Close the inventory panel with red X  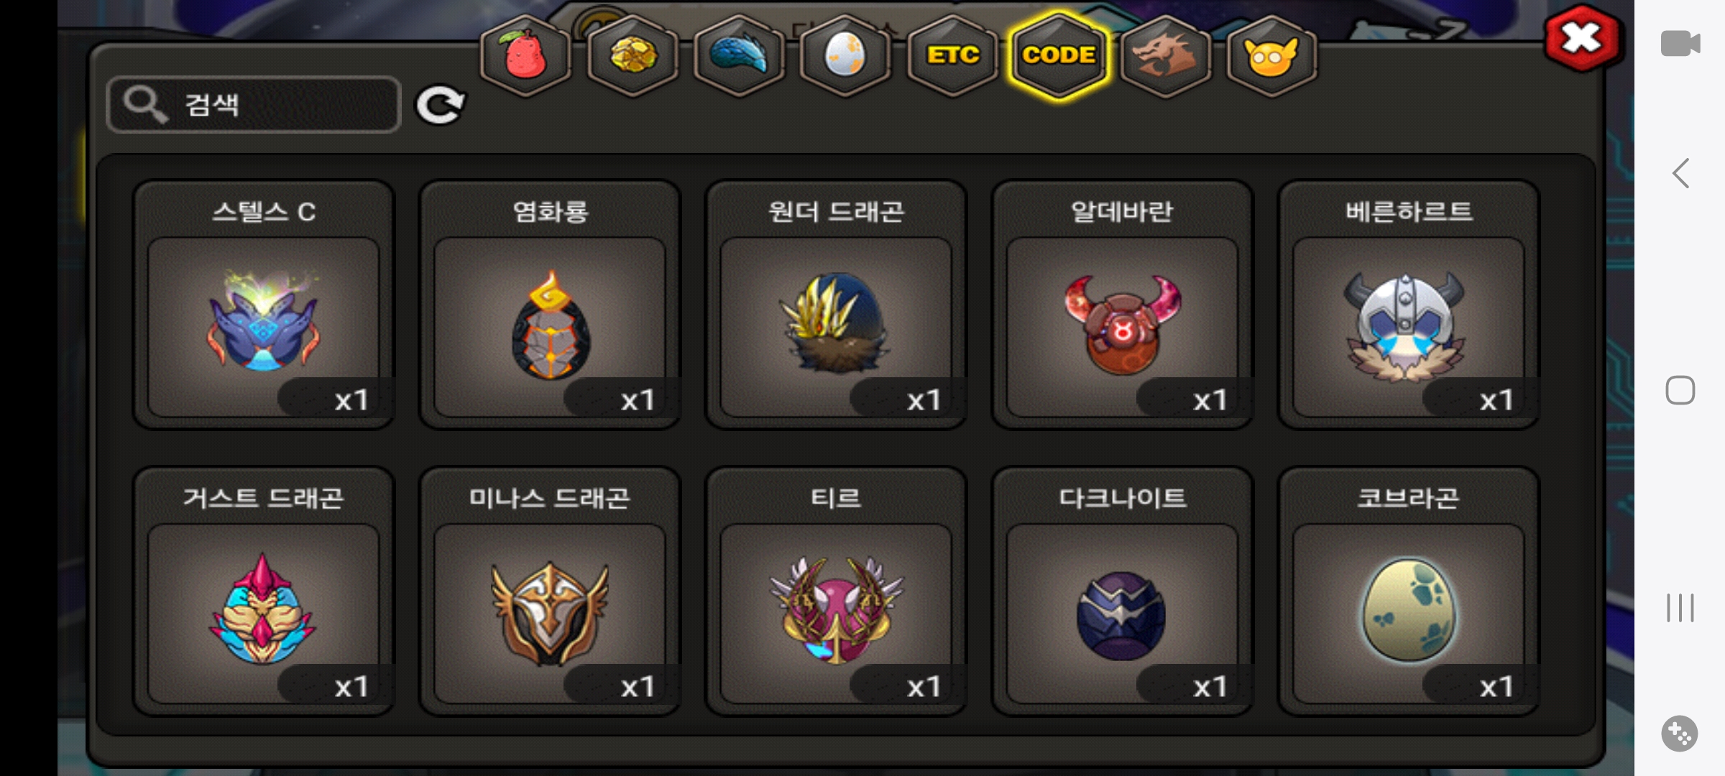[1582, 39]
